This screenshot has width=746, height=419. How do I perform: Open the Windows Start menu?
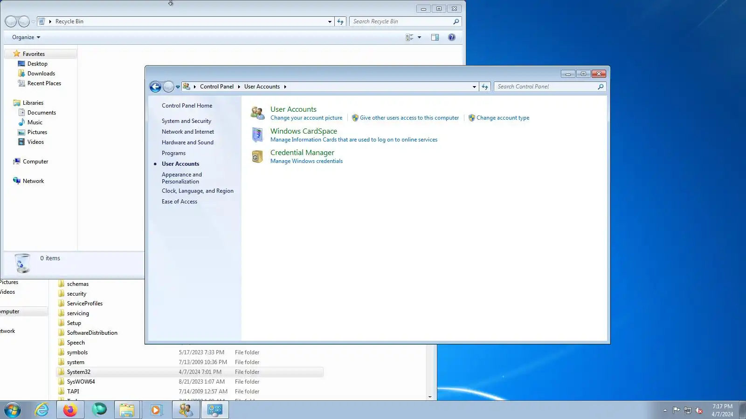click(13, 410)
